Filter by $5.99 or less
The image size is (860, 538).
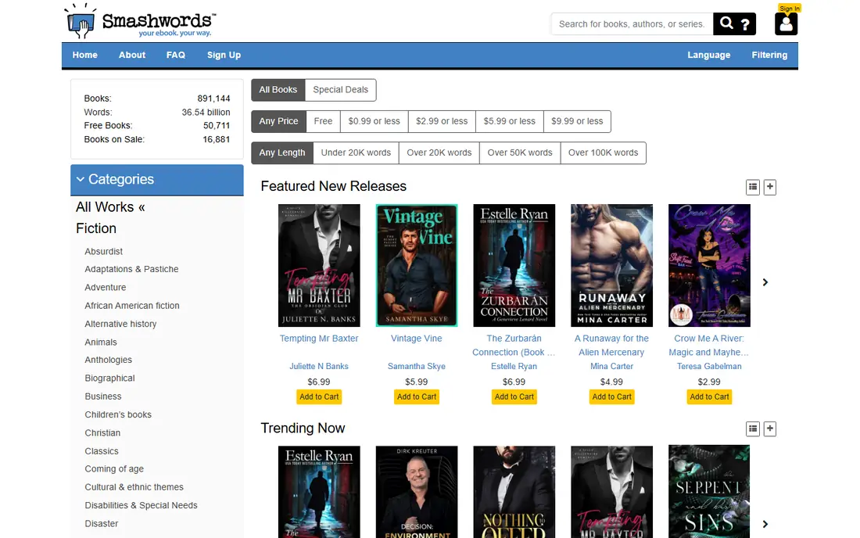tap(510, 121)
